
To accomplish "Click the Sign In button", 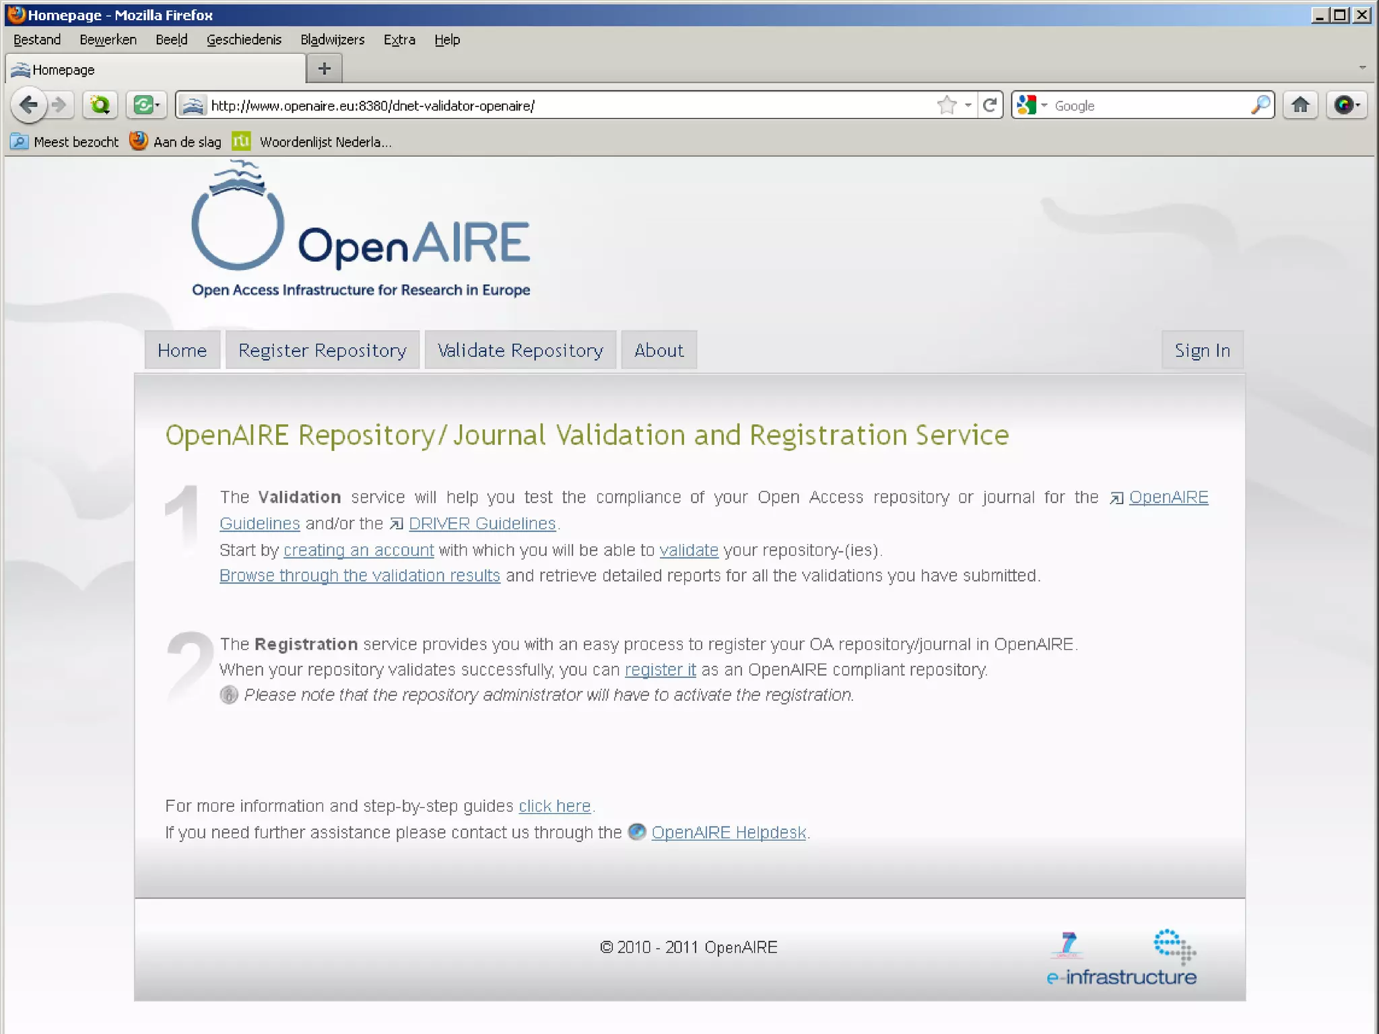I will [x=1203, y=350].
